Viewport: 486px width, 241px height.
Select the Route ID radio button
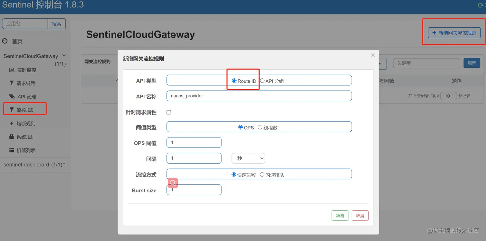(234, 81)
